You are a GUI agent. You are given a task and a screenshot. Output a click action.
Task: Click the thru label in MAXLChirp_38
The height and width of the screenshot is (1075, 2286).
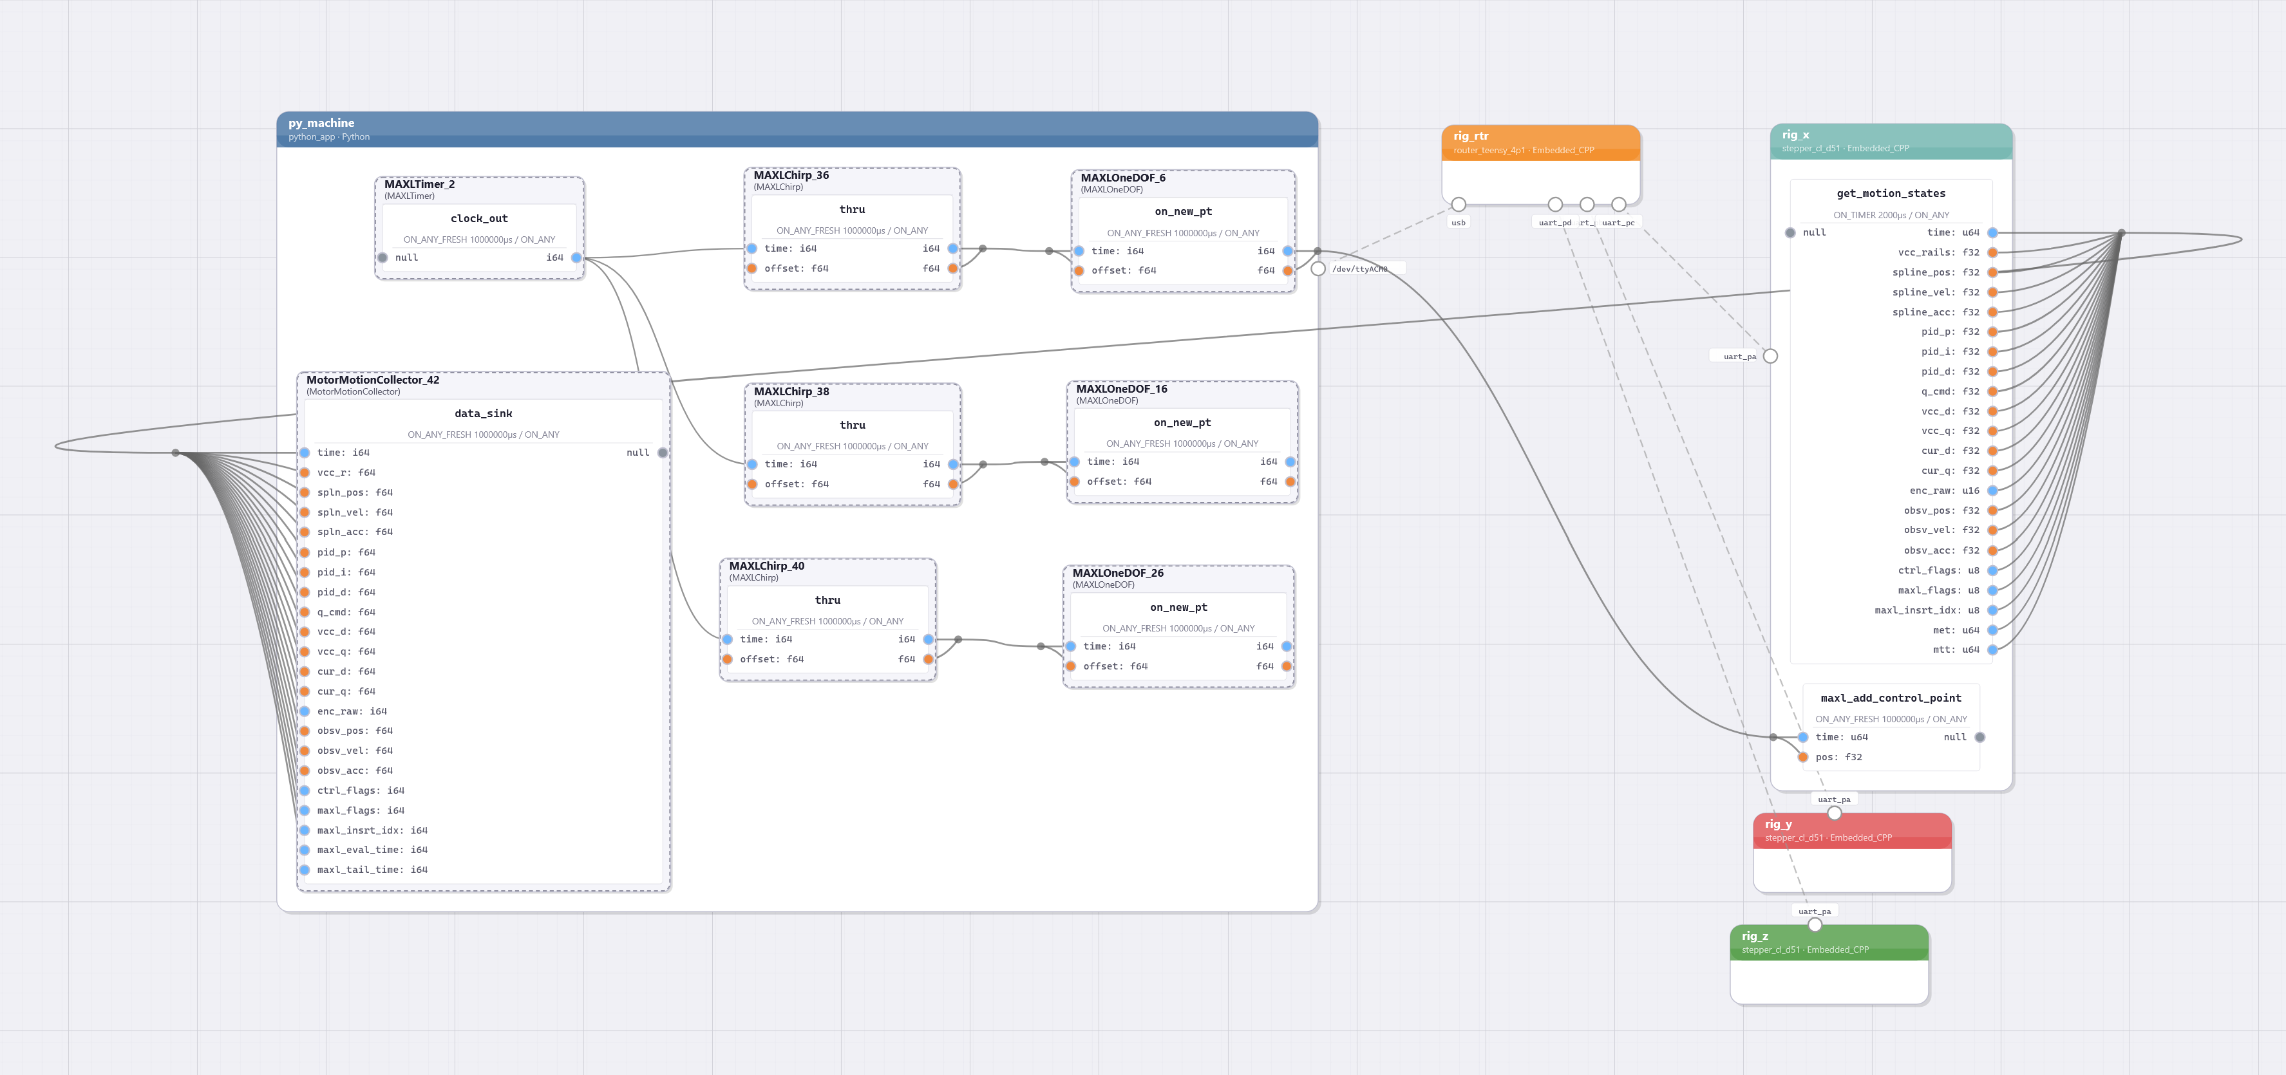[x=852, y=425]
